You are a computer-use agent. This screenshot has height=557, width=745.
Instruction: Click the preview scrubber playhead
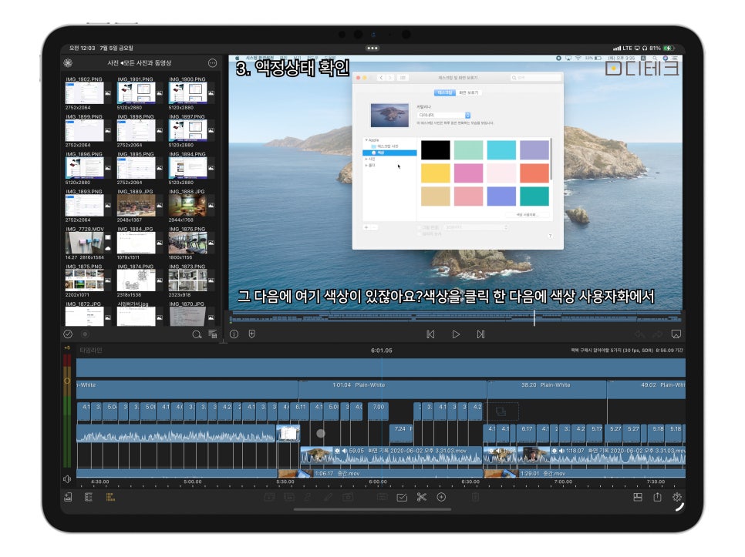(534, 317)
